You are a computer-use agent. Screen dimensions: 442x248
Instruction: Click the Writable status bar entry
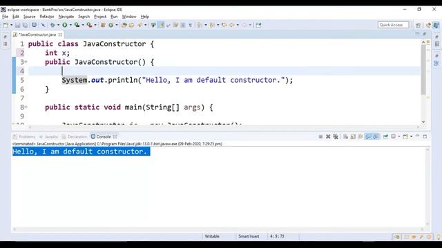pyautogui.click(x=212, y=236)
